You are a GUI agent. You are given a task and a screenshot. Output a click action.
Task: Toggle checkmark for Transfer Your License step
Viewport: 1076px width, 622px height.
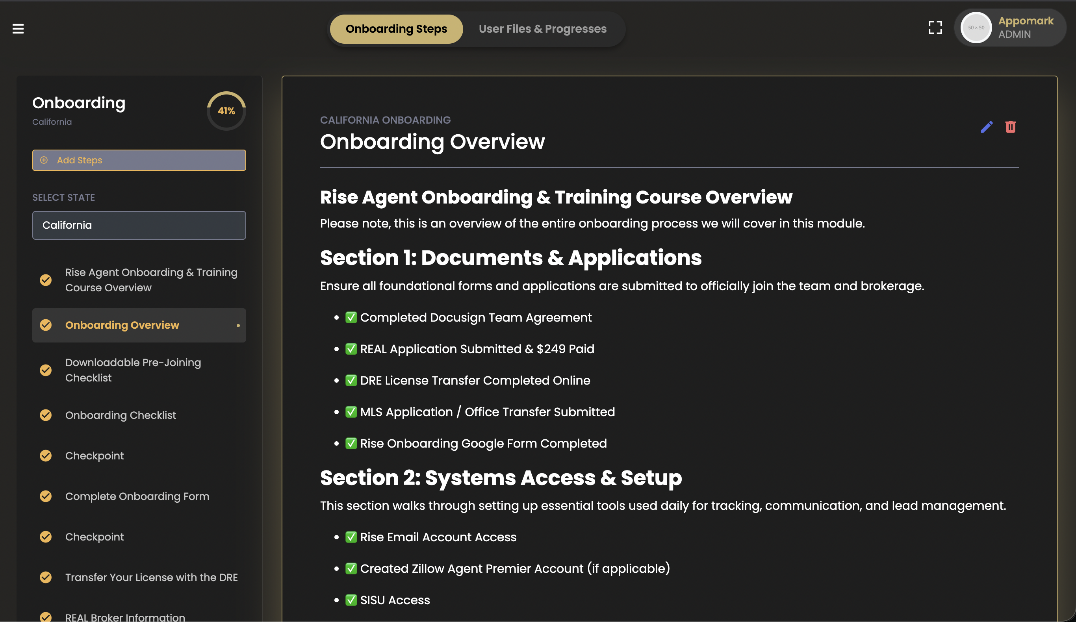46,577
